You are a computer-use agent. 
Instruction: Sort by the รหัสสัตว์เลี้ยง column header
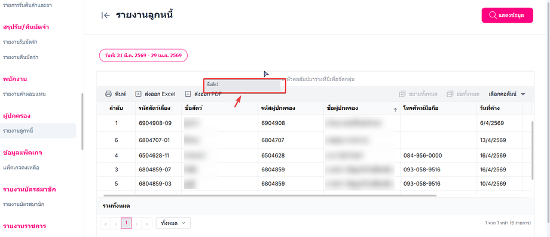(x=158, y=109)
